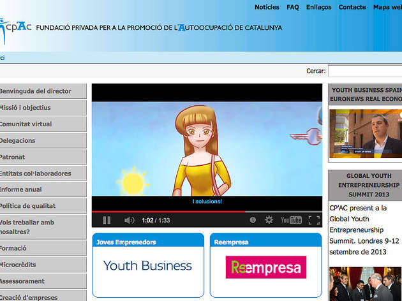The width and height of the screenshot is (402, 301).
Task: Pause the video with the pause button
Action: [x=107, y=220]
